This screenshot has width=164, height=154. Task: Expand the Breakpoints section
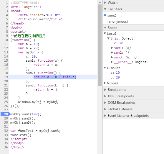click(105, 90)
